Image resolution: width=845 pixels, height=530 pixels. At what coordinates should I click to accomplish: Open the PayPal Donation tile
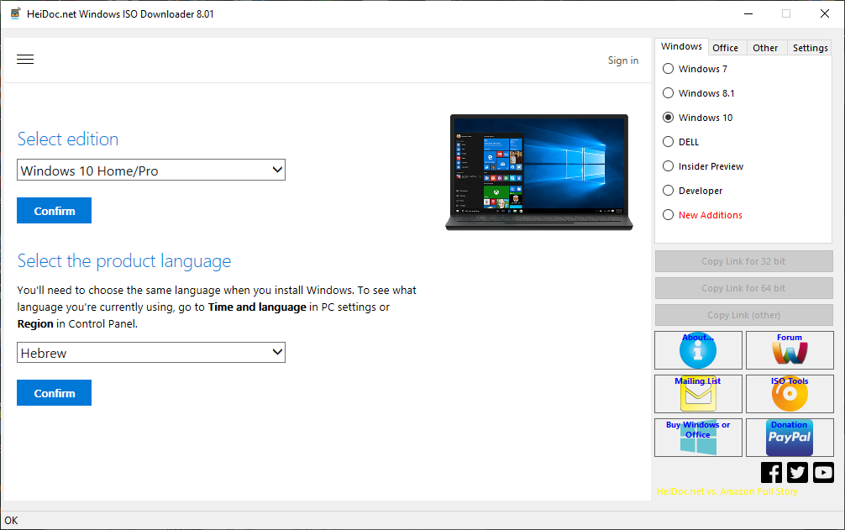coord(790,438)
